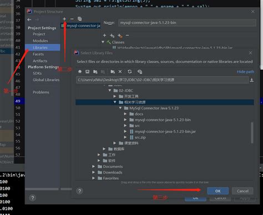Open Project settings page
Screen dimensions: 263x215
pos(39,34)
